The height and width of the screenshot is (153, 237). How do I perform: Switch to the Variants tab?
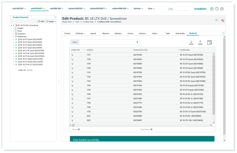(93, 33)
